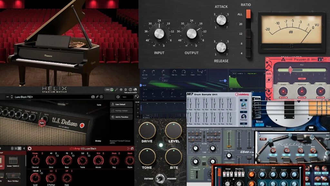Click the VU meter display on the compressor
Viewport: 330px width, 186px height.
(x=291, y=30)
